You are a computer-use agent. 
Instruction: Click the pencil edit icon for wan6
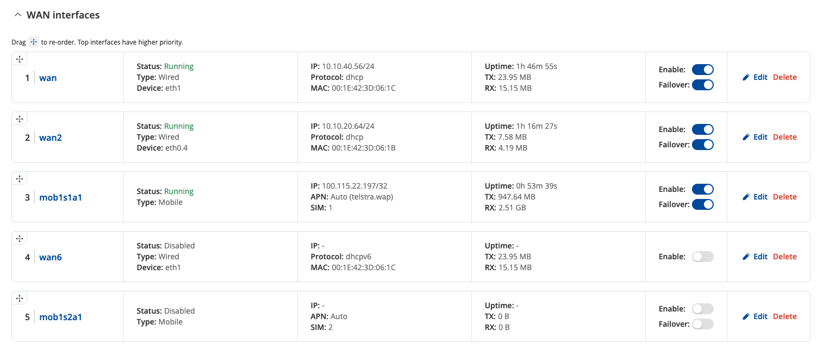tap(746, 257)
